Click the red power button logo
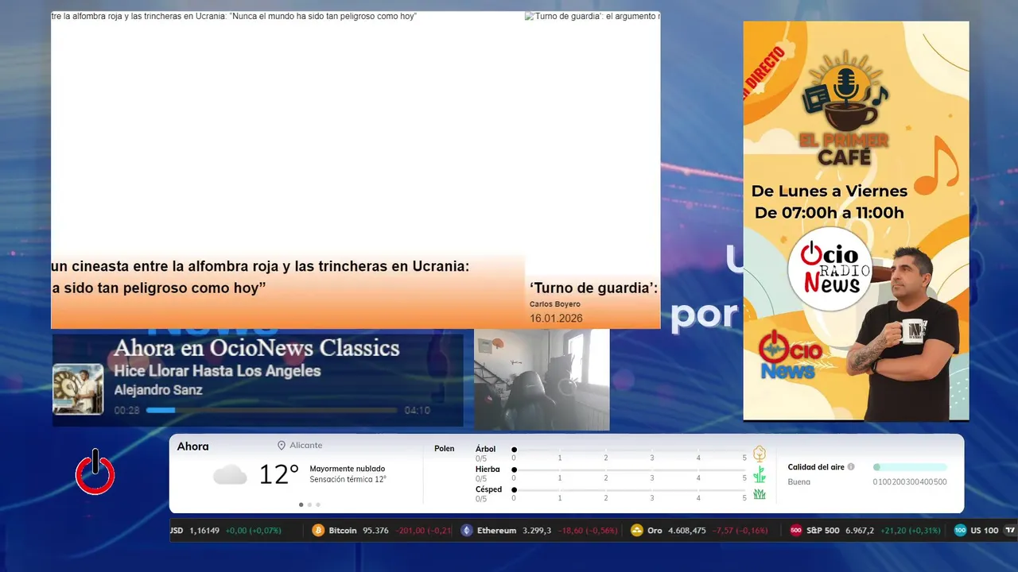This screenshot has height=572, width=1018. (95, 472)
